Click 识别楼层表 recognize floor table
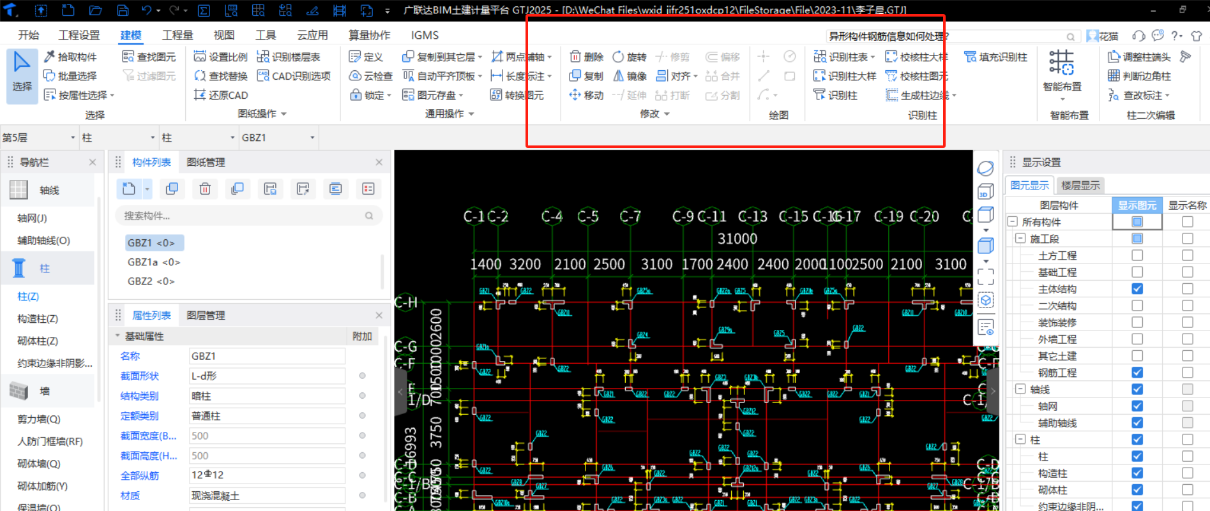This screenshot has width=1210, height=511. point(288,57)
